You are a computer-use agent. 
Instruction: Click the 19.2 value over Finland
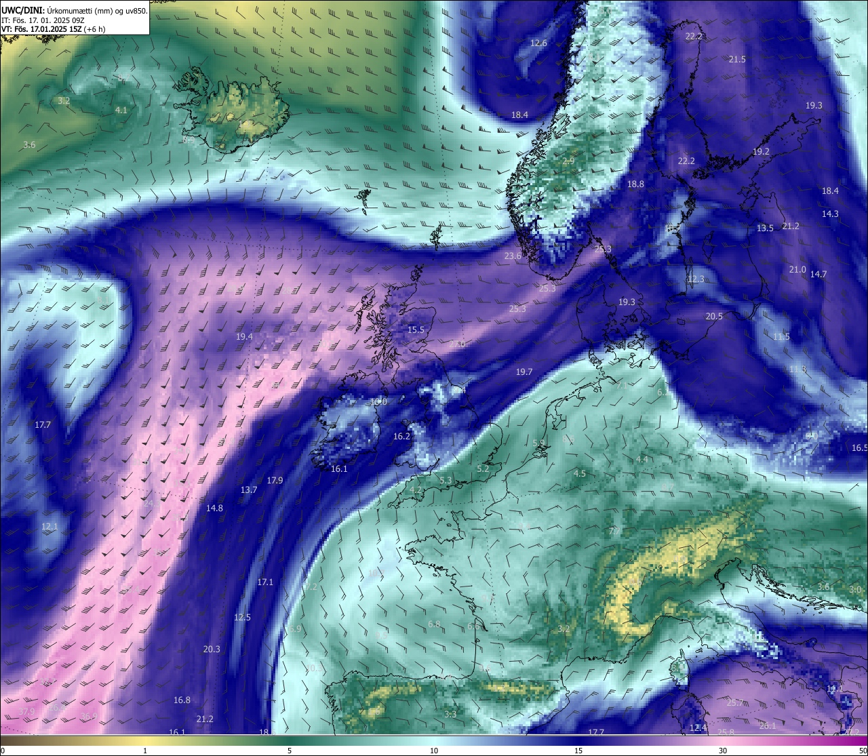tap(761, 151)
